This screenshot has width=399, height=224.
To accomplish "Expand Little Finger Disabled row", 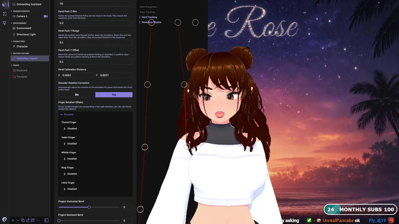I will [x=70, y=189].
